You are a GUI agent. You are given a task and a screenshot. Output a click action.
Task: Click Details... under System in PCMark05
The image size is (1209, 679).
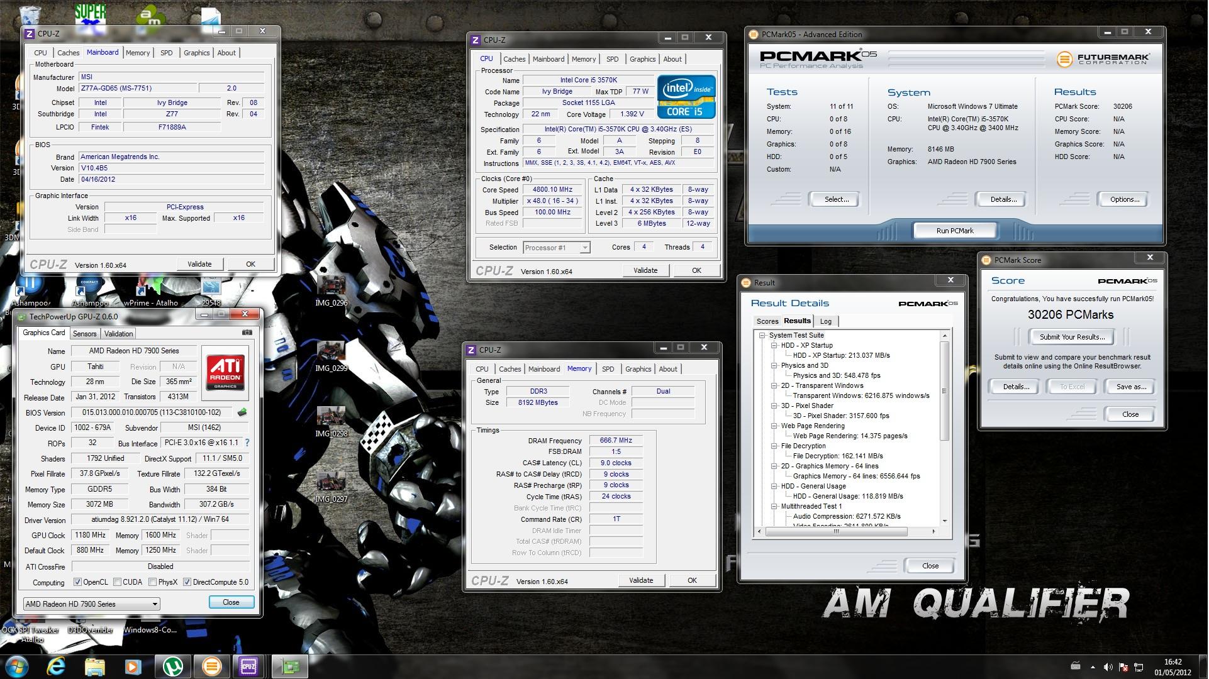pos(1003,199)
